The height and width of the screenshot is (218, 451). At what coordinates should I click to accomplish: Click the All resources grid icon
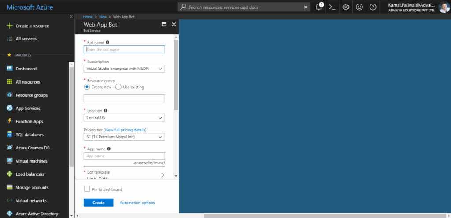click(10, 82)
